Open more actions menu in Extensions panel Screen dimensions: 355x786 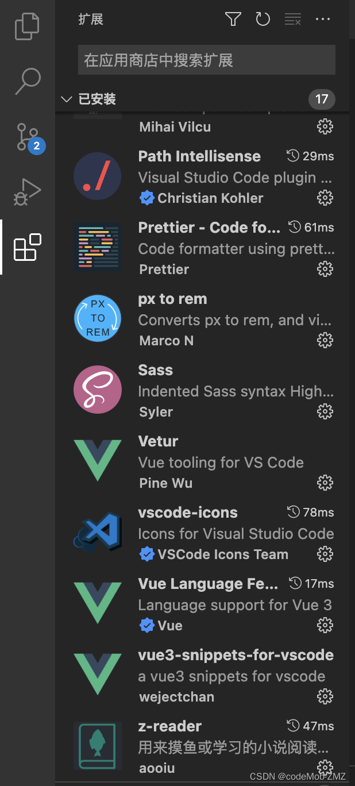pyautogui.click(x=323, y=19)
